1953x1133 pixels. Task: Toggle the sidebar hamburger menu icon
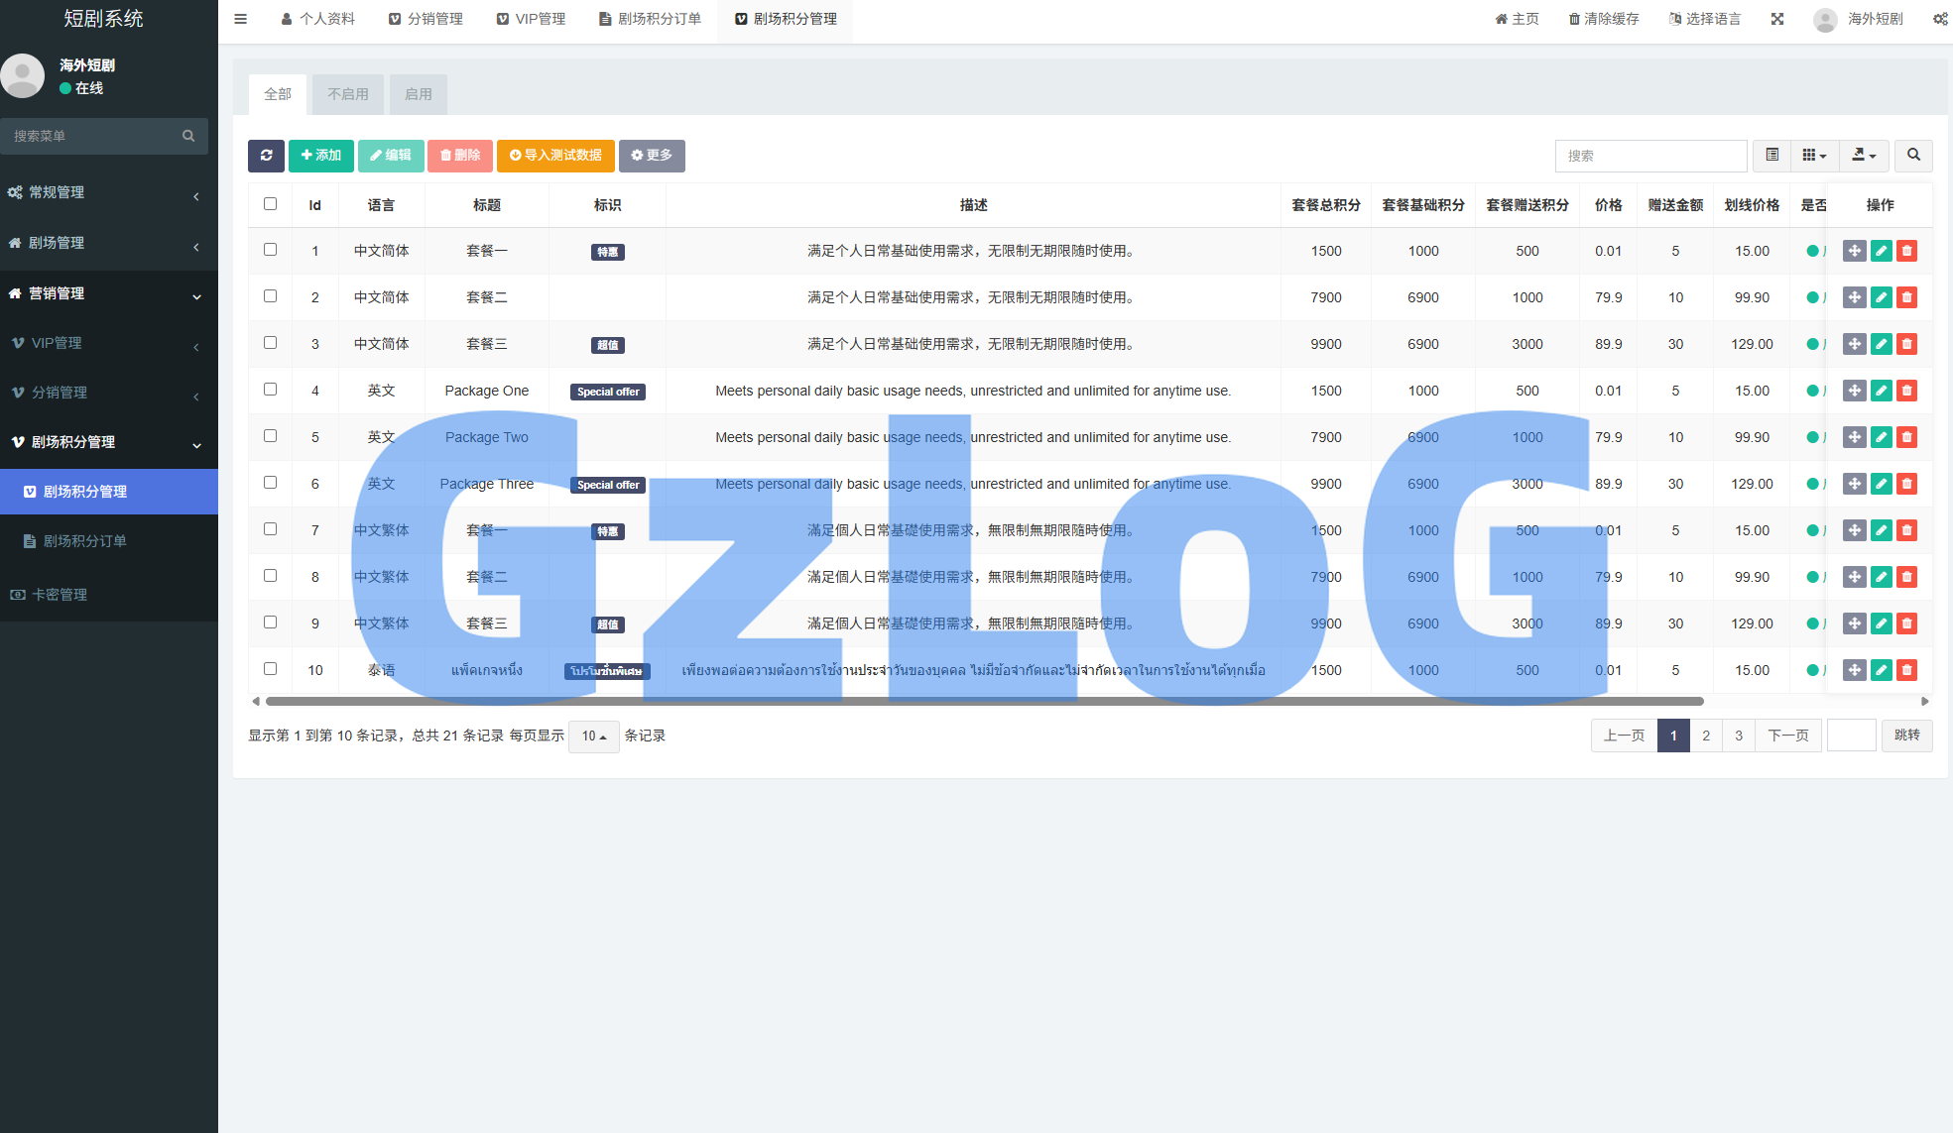[240, 19]
